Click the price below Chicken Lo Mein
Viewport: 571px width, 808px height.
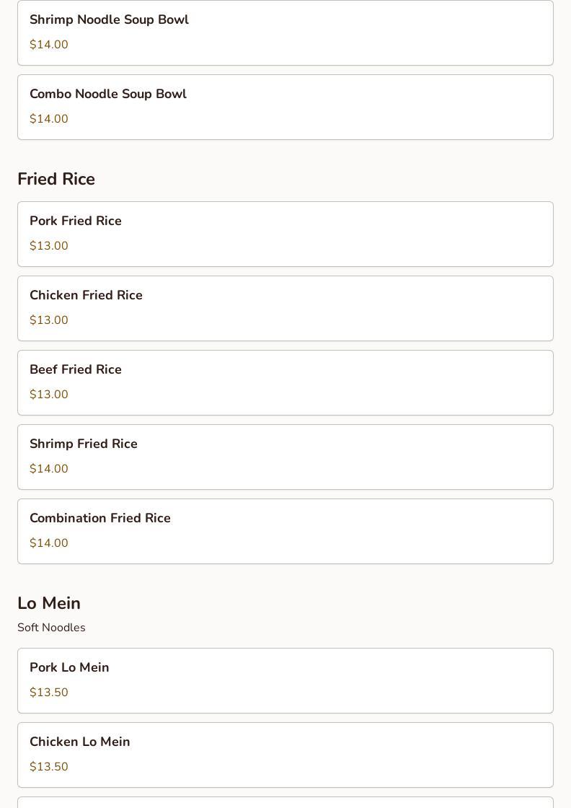49,767
